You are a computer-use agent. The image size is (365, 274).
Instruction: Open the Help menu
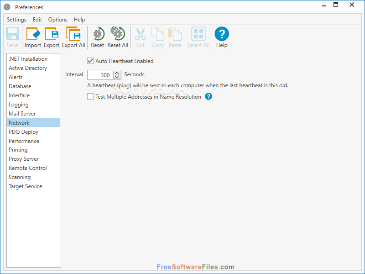point(79,20)
